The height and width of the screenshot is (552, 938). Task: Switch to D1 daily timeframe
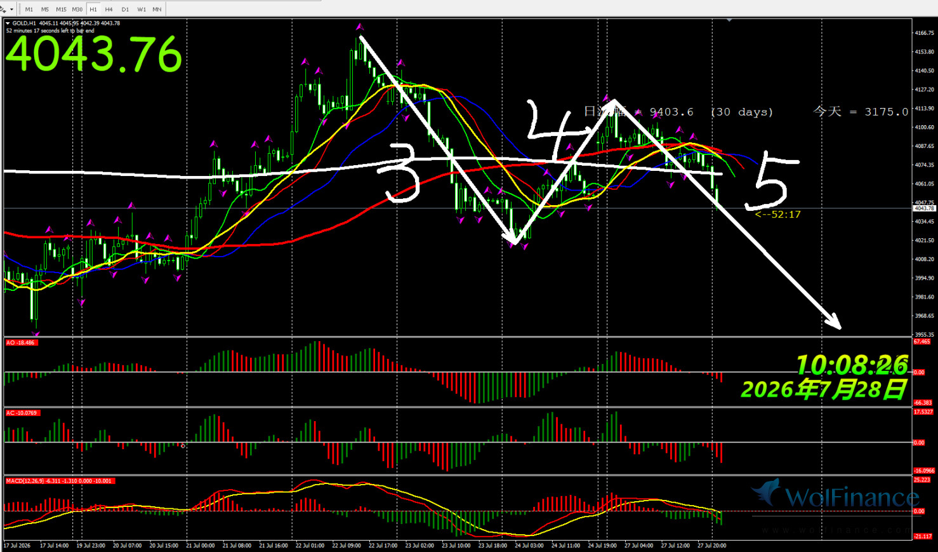click(125, 10)
